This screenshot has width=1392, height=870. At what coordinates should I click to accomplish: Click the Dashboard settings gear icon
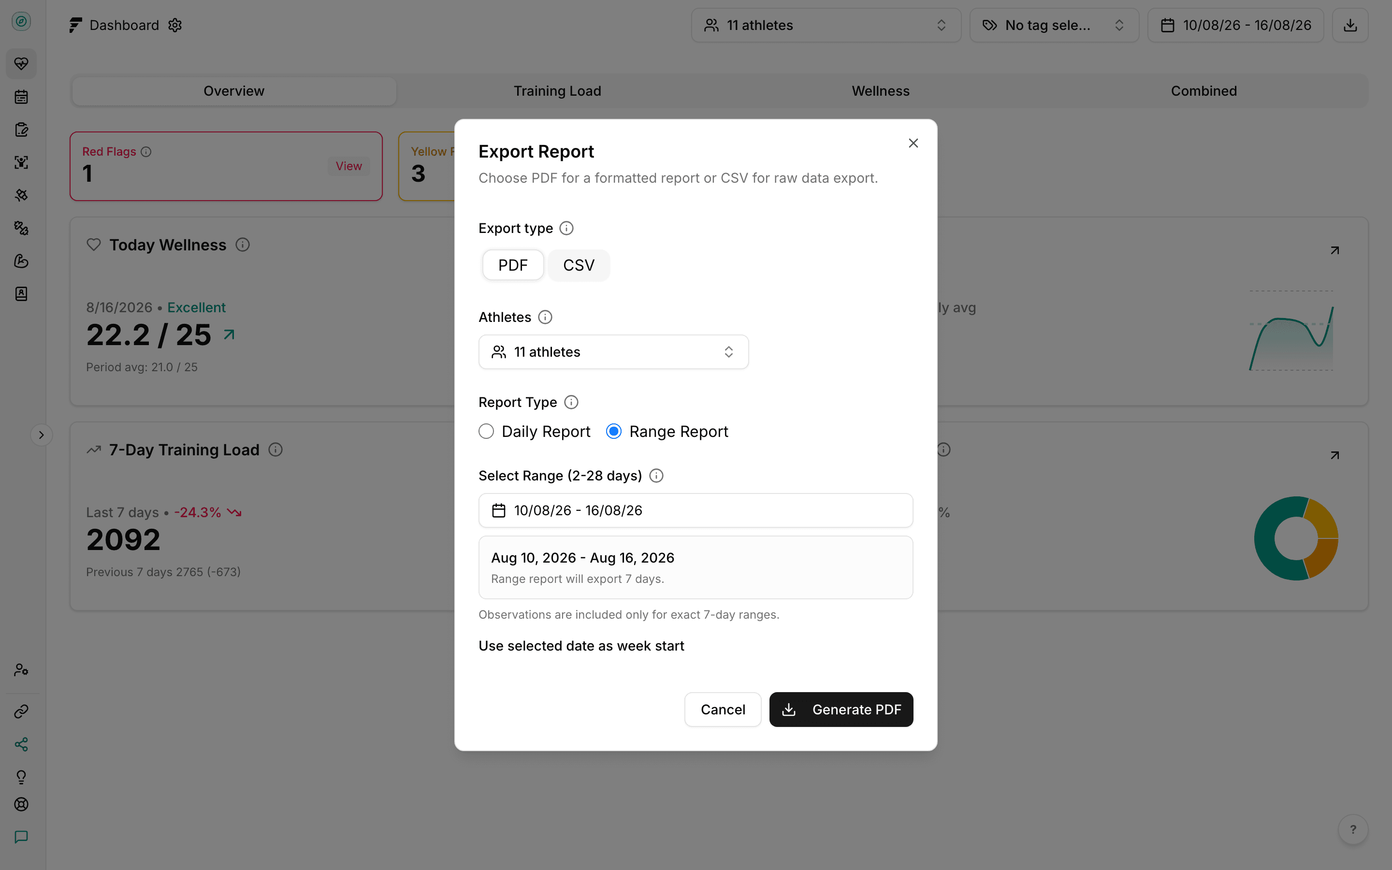click(175, 25)
